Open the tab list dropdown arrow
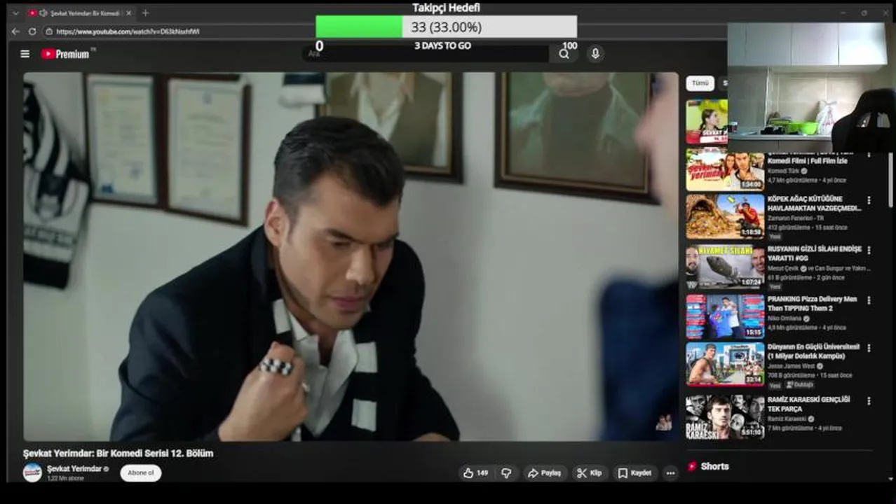Screen dimensions: 896x504 pos(15,13)
